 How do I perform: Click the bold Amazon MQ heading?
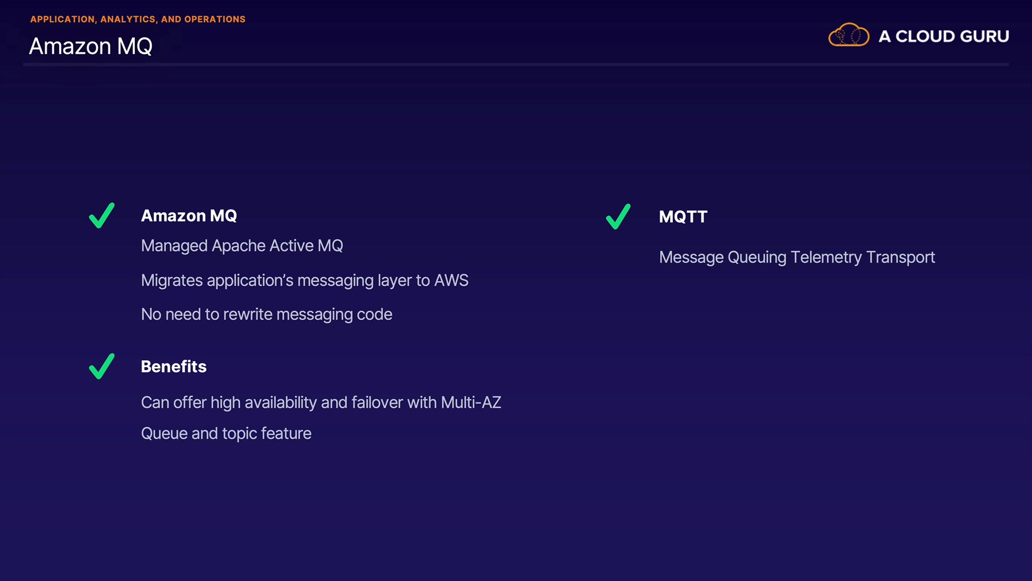click(189, 216)
